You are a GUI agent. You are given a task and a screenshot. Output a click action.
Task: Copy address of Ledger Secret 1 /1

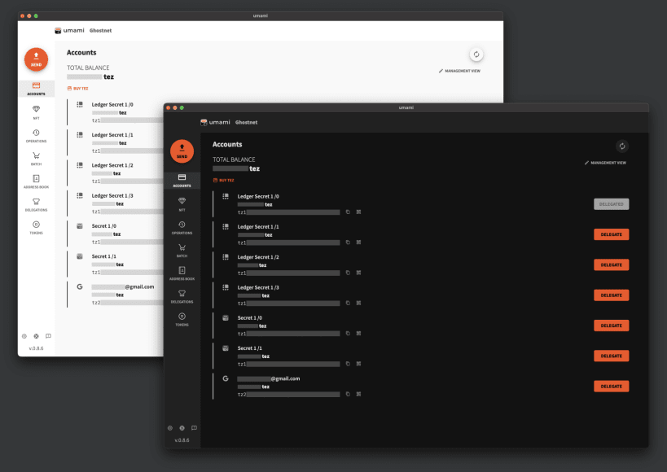tap(348, 243)
